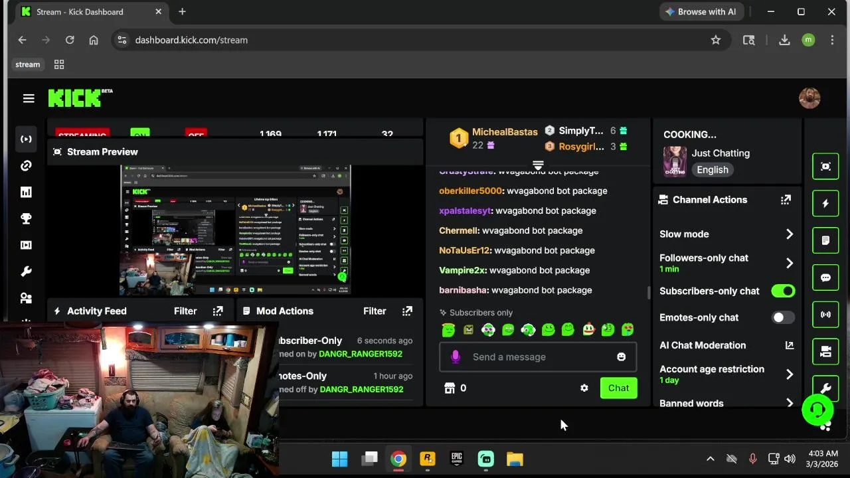Screen dimensions: 850x478
Task: Open Activity Feed Filter
Action: click(185, 311)
